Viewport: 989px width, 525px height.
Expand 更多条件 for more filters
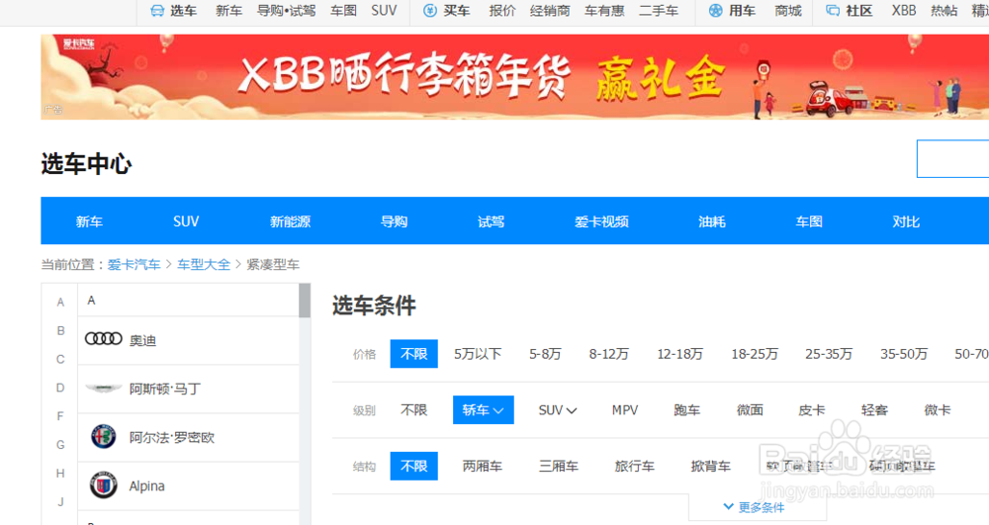coord(755,507)
